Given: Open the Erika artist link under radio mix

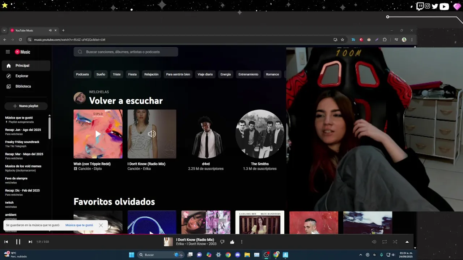Looking at the screenshot, I should (146, 169).
